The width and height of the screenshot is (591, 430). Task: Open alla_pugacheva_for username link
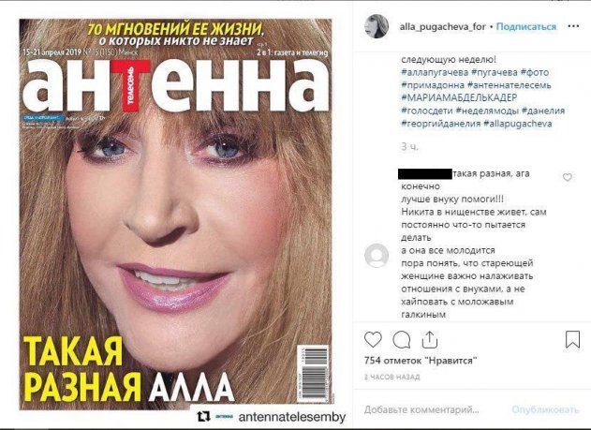(442, 27)
